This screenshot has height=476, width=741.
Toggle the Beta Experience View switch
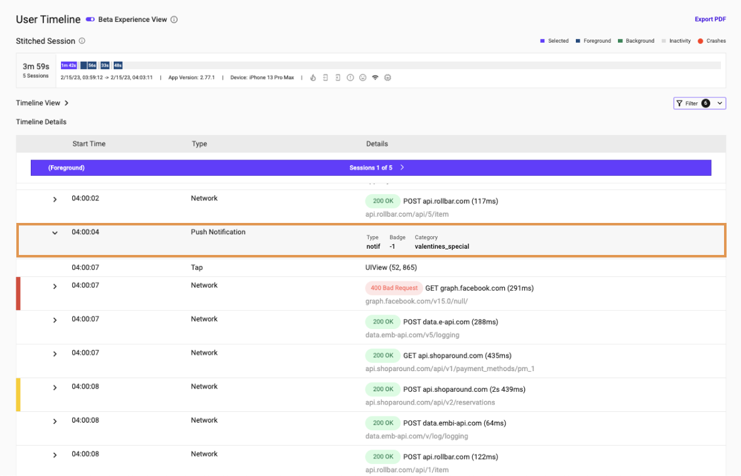(x=90, y=19)
